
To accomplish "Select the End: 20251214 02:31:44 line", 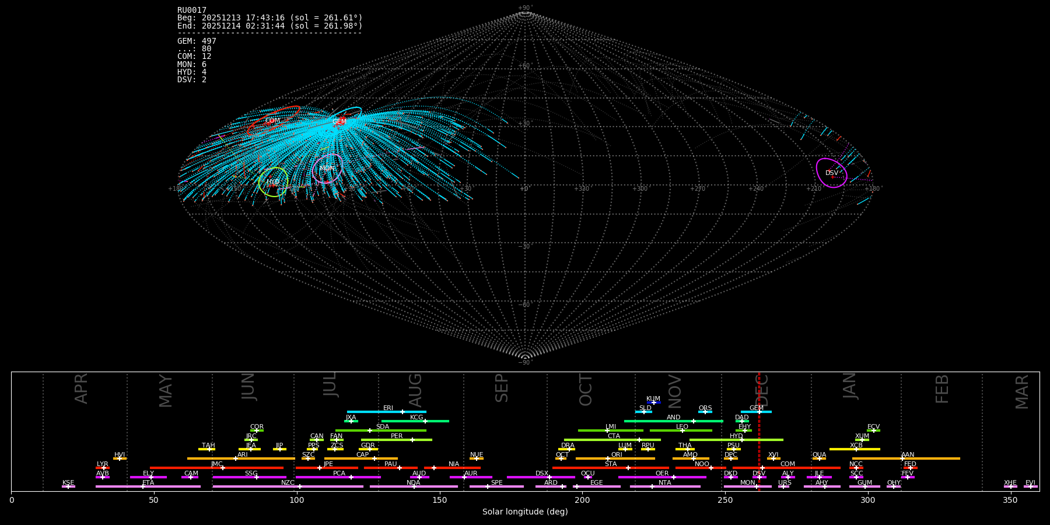I will pos(270,26).
